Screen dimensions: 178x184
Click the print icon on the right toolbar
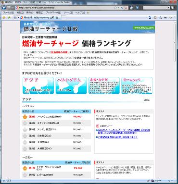[x=165, y=18]
